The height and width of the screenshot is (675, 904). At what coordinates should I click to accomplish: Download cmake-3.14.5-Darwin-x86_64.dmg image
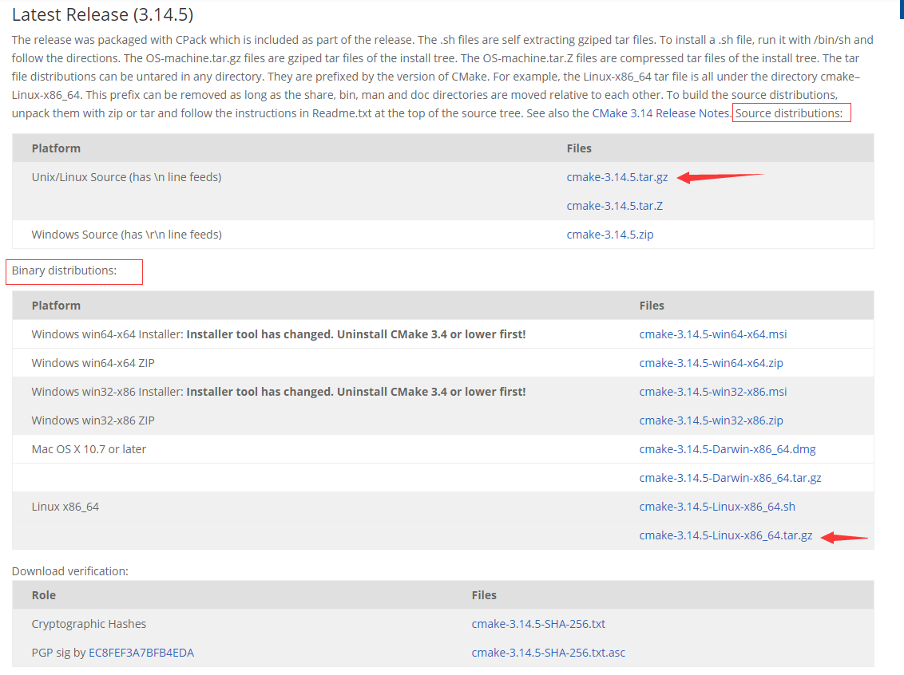point(727,450)
